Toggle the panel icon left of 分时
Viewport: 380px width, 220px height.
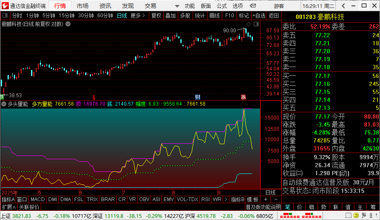tap(5, 16)
